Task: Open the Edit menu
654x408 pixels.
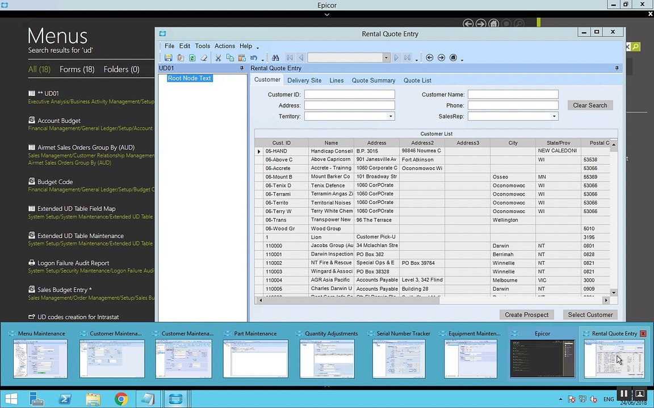Action: tap(185, 46)
